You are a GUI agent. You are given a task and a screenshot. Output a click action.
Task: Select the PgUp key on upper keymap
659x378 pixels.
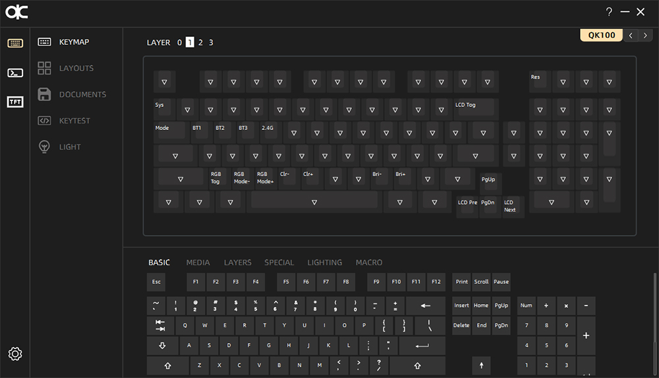(x=490, y=183)
